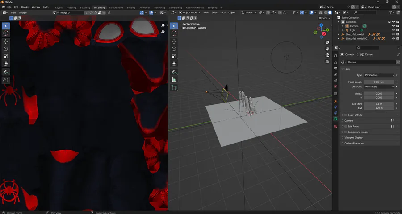Select the Rotate tool in the 3D viewport
This screenshot has width=402, height=214.
click(x=174, y=49)
